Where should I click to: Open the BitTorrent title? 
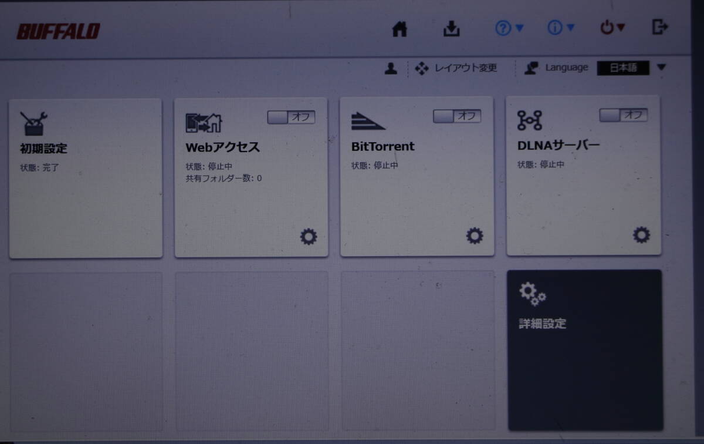coord(383,146)
